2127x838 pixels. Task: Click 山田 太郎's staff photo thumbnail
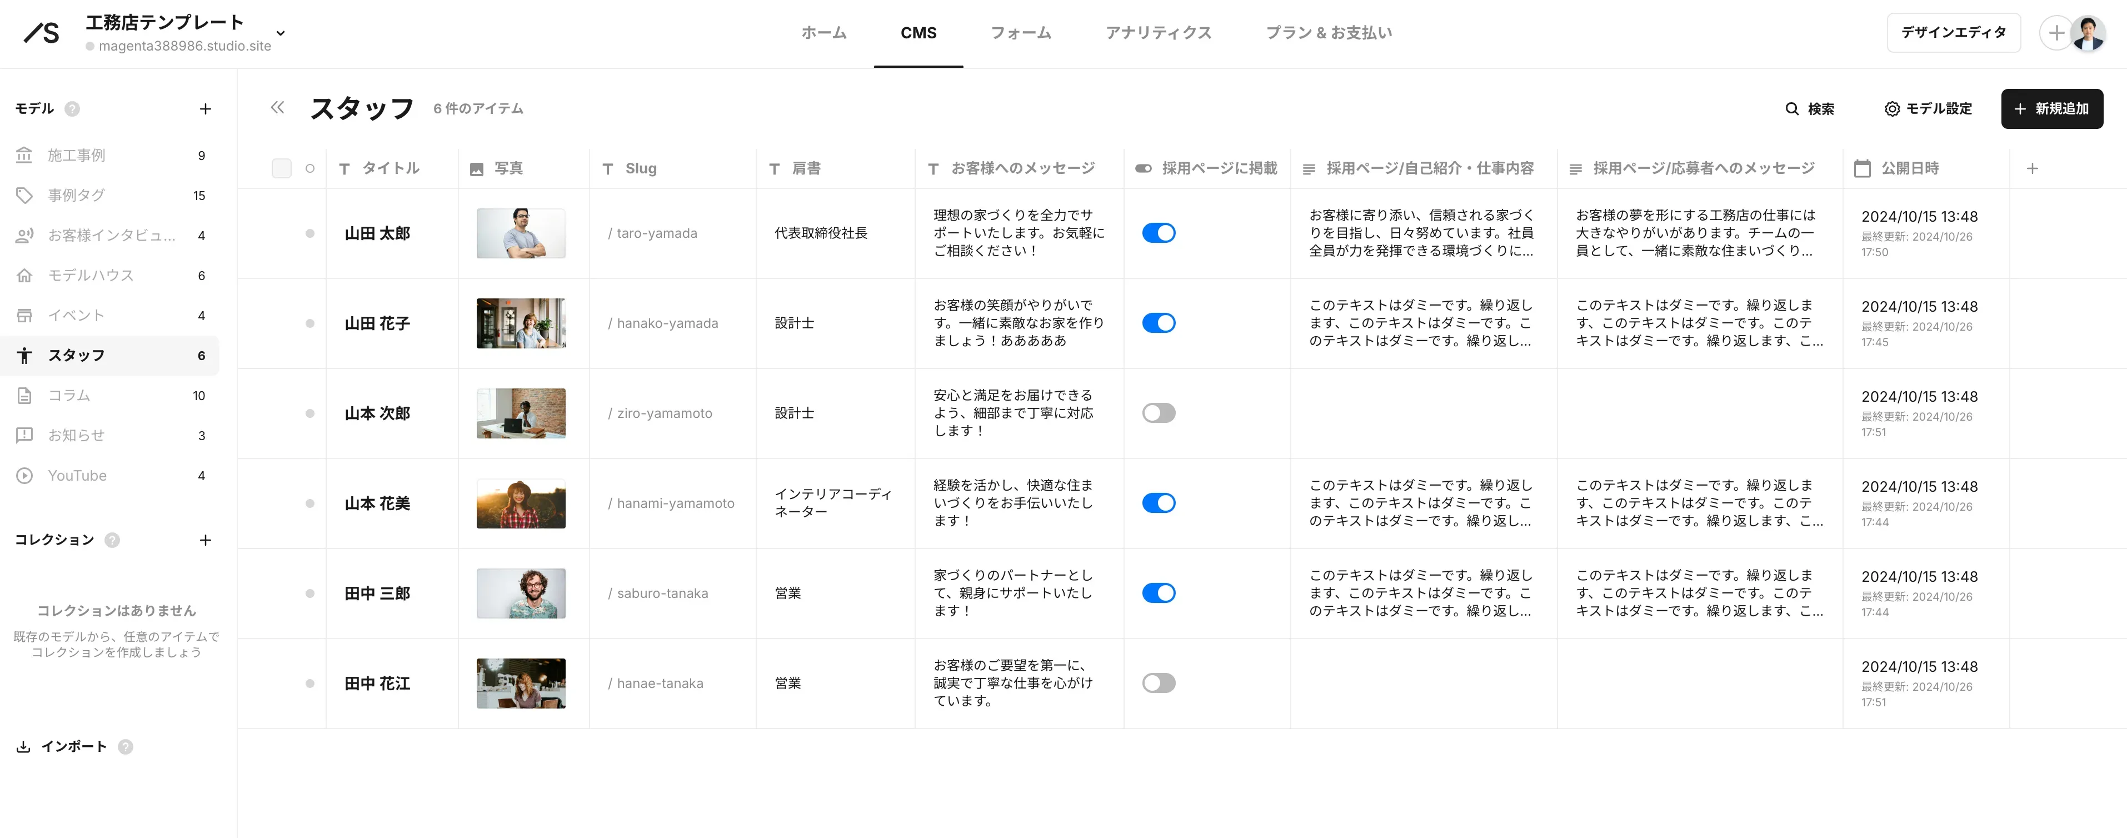[520, 233]
